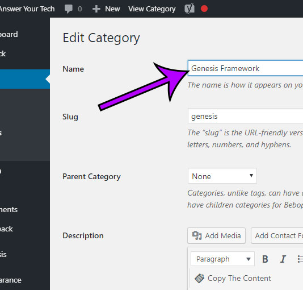Click the Add Media camera icon
Image resolution: width=303 pixels, height=290 pixels.
197,235
